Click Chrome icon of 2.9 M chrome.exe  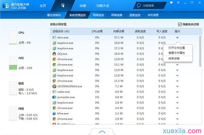[54, 119]
